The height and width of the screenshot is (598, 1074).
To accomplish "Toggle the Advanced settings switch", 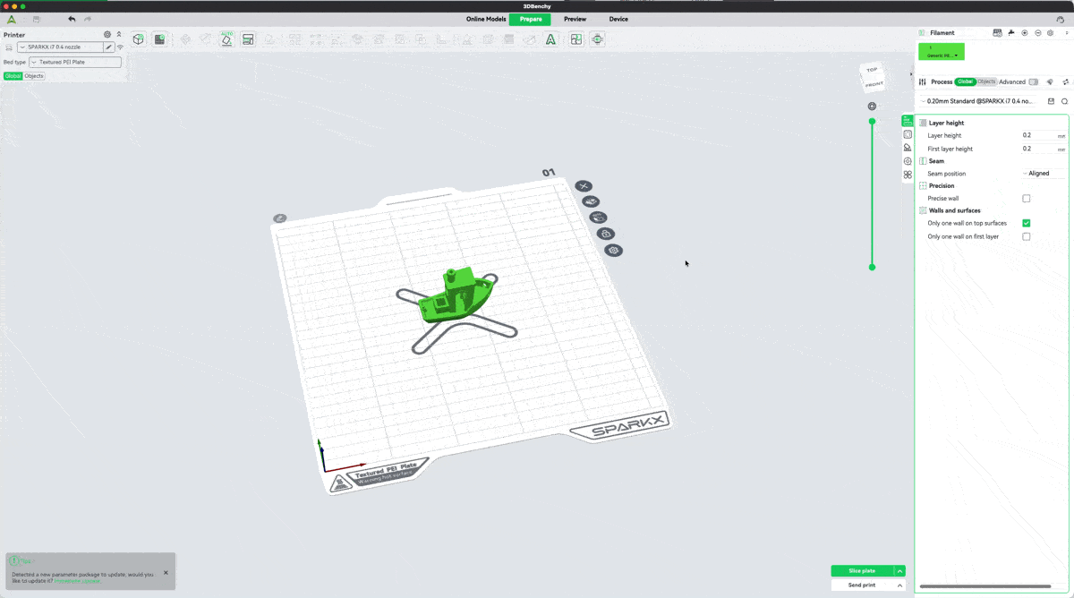I will click(x=1034, y=81).
